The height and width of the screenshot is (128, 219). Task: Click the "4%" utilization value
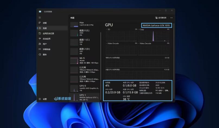pos(107,85)
